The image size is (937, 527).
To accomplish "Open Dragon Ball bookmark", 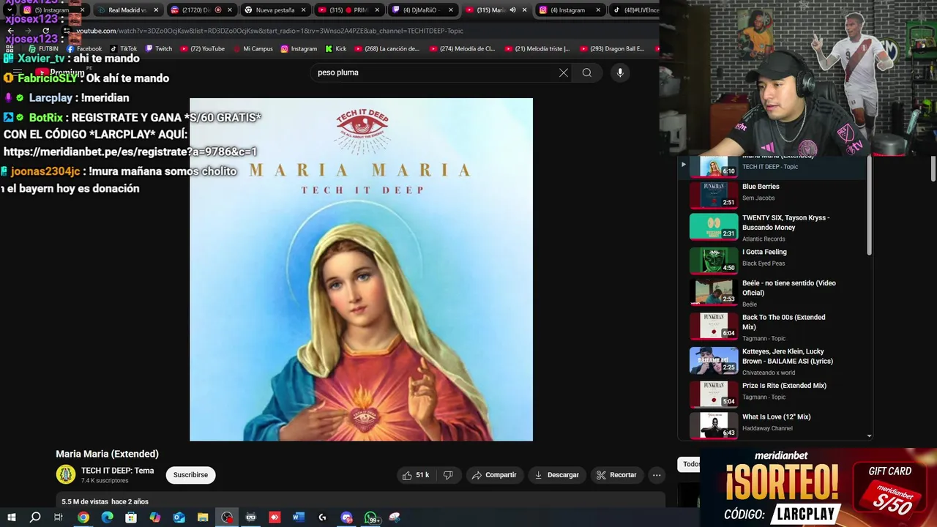I will pyautogui.click(x=612, y=49).
